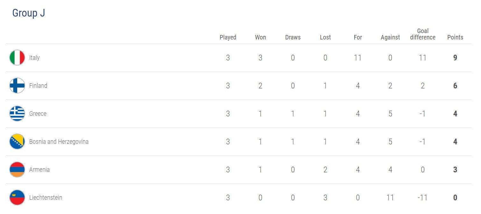
Task: Click the Points column header
Action: 455,37
